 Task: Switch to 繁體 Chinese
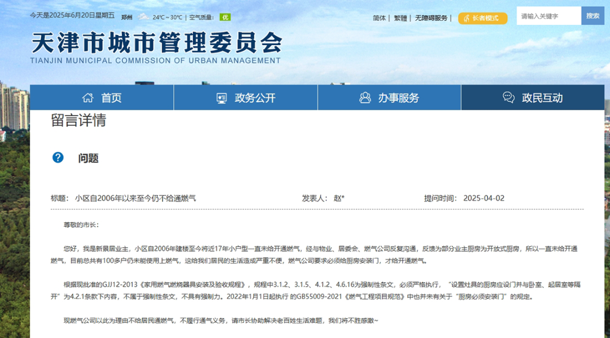400,18
